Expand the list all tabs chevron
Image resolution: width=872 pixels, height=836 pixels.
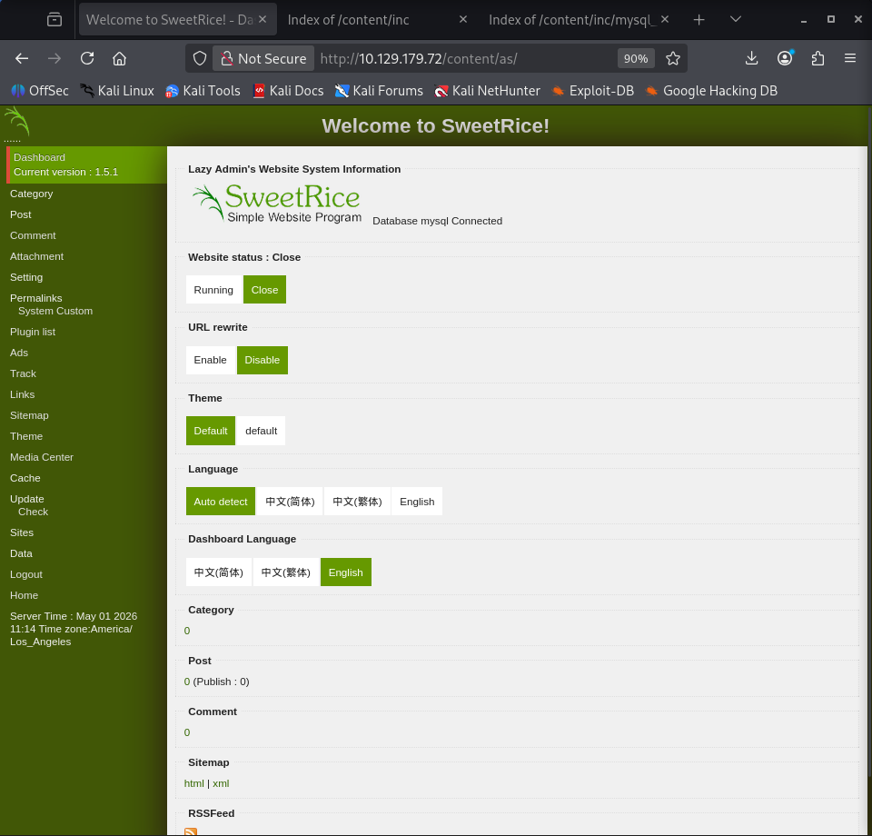tap(735, 19)
